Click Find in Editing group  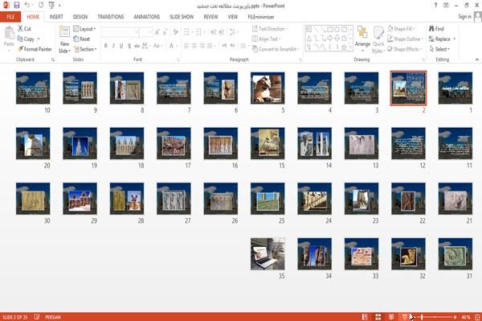436,29
